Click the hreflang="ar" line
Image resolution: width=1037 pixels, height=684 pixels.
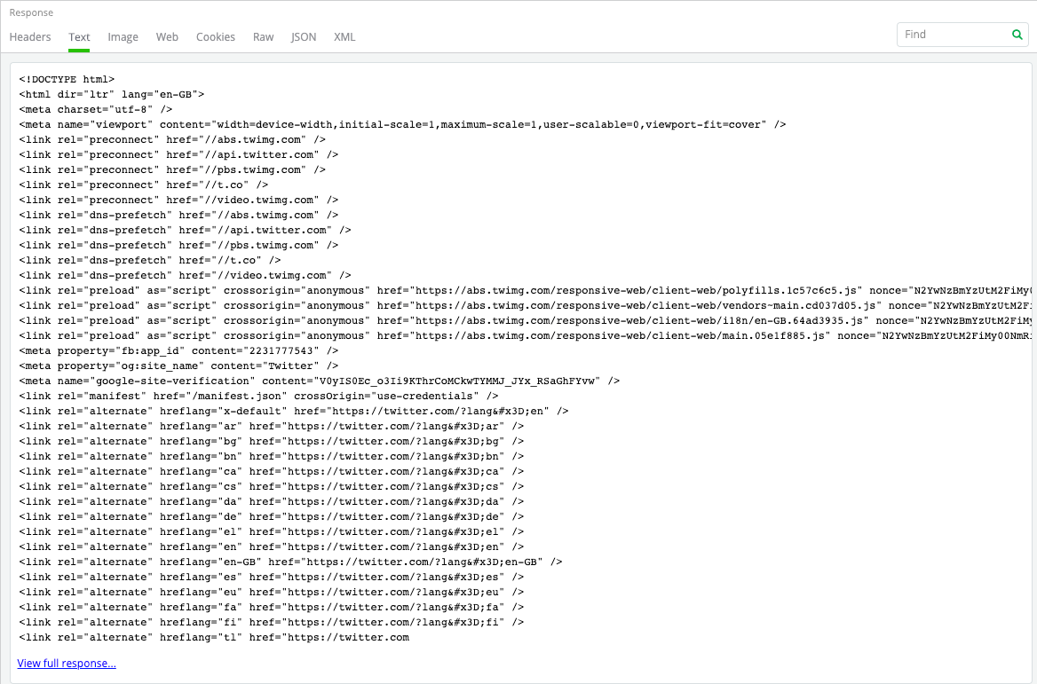tap(272, 426)
